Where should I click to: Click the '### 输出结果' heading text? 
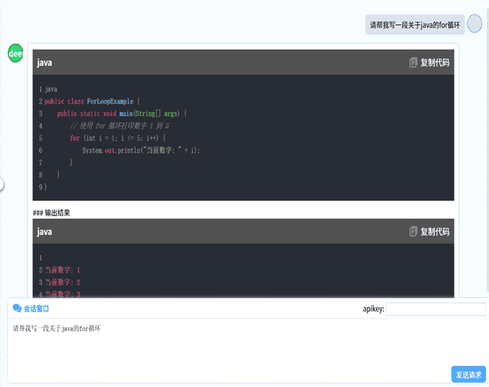coord(51,213)
